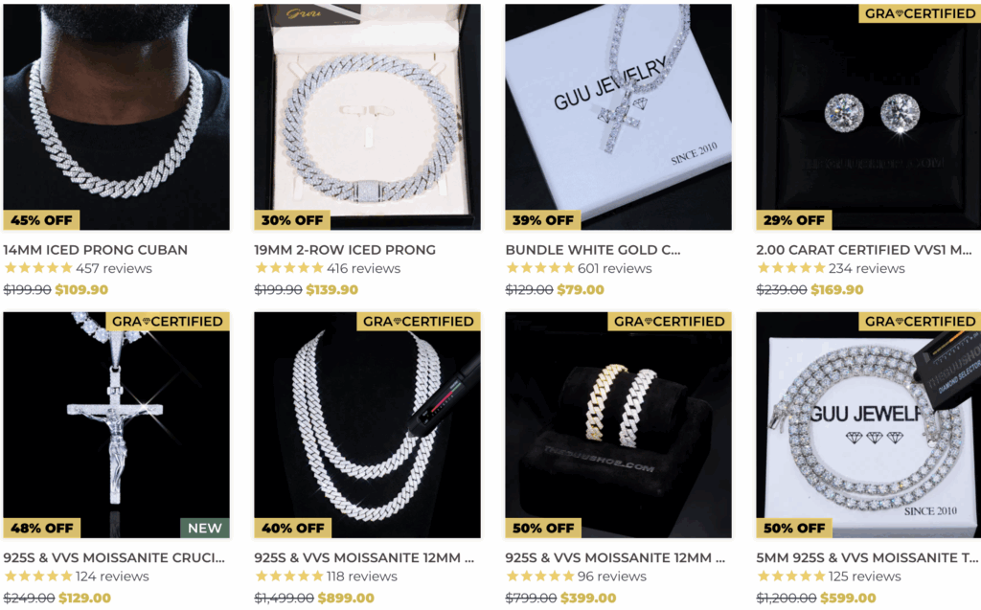Open the moissanite stud earrings product image
Screen dimensions: 981x610
coord(868,117)
